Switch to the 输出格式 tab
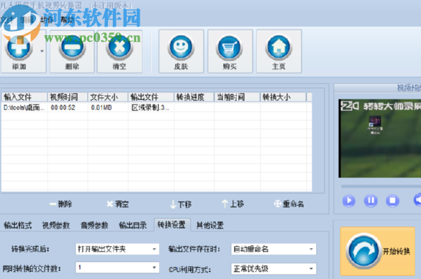The height and width of the screenshot is (279, 421). pyautogui.click(x=18, y=225)
